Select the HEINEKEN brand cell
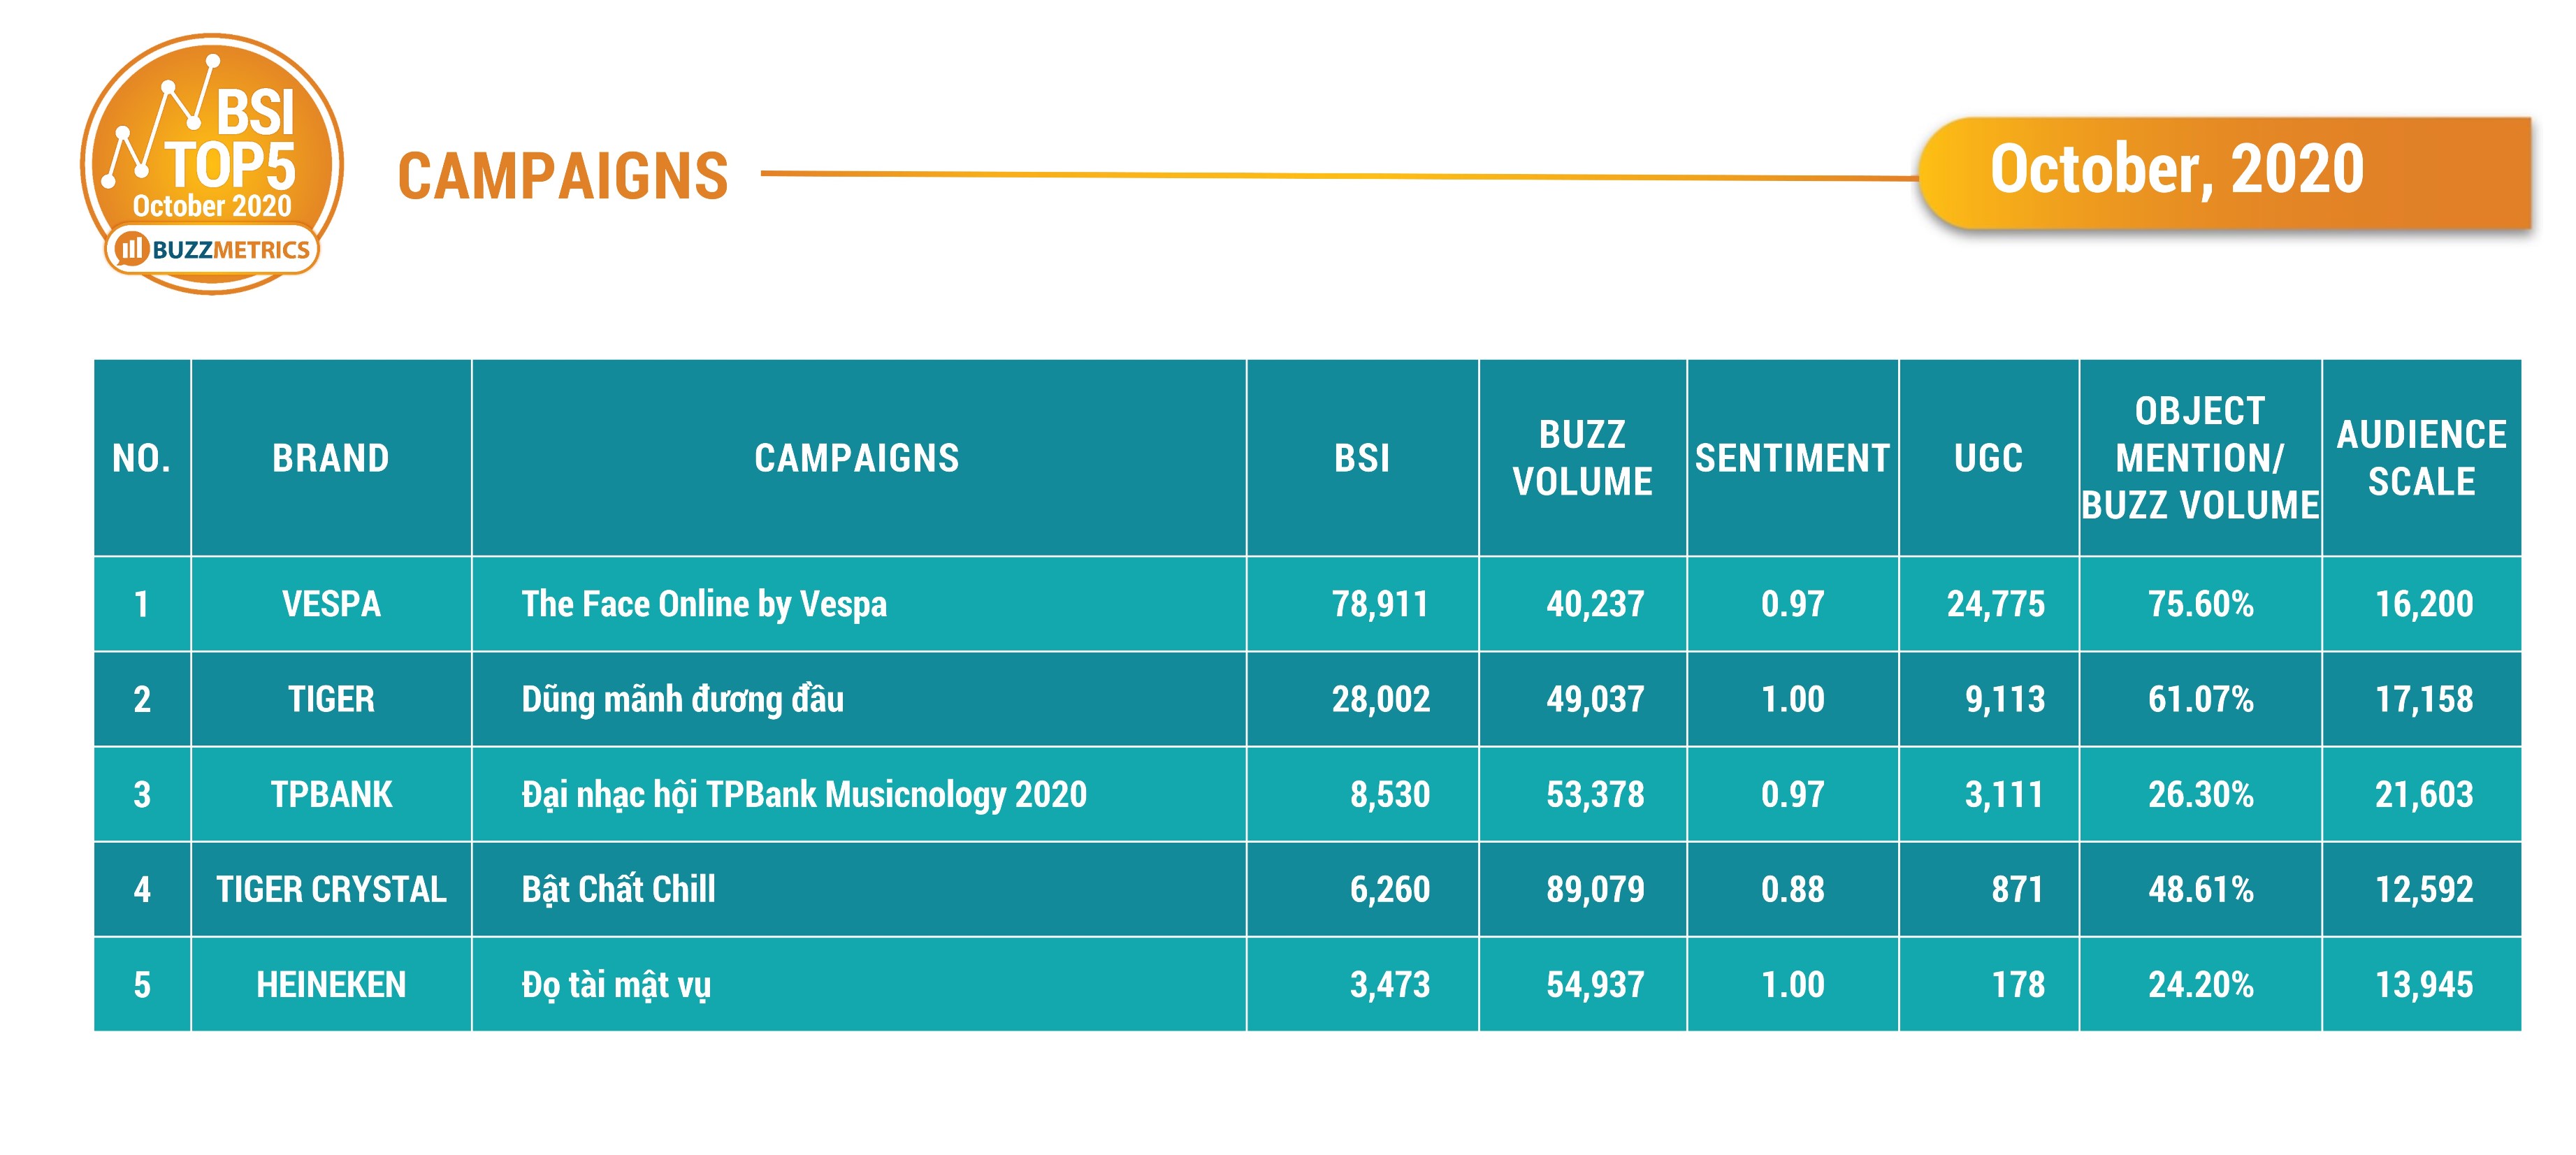2576x1155 pixels. [331, 985]
